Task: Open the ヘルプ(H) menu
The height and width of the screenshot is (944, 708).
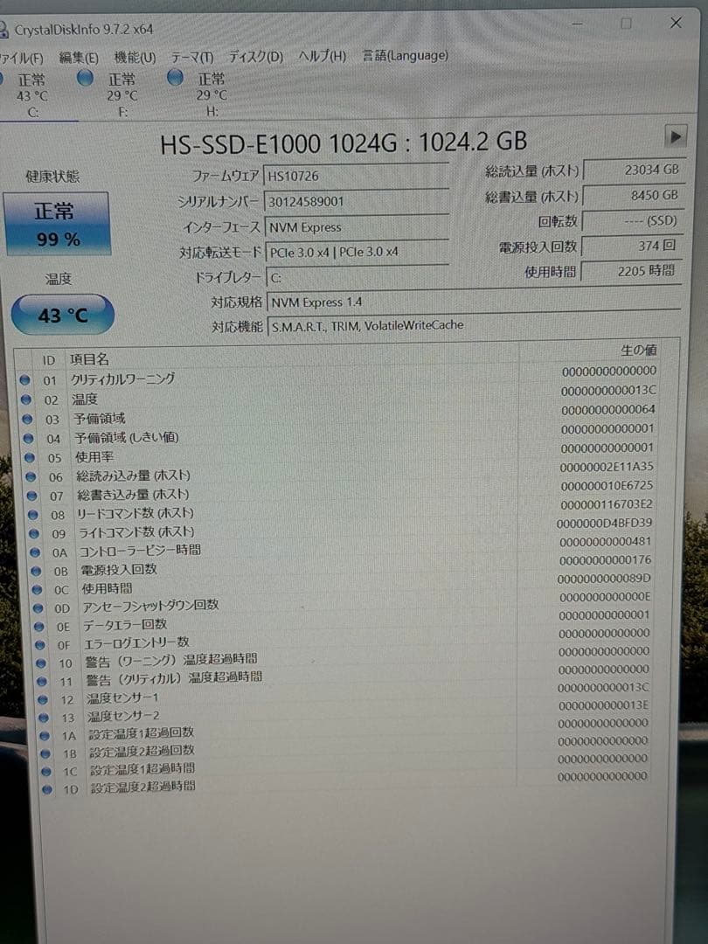Action: [318, 55]
